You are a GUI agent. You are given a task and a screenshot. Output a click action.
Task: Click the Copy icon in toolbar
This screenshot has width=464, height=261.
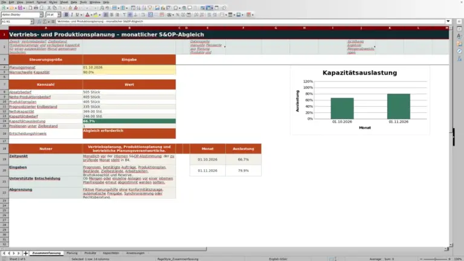pos(54,8)
